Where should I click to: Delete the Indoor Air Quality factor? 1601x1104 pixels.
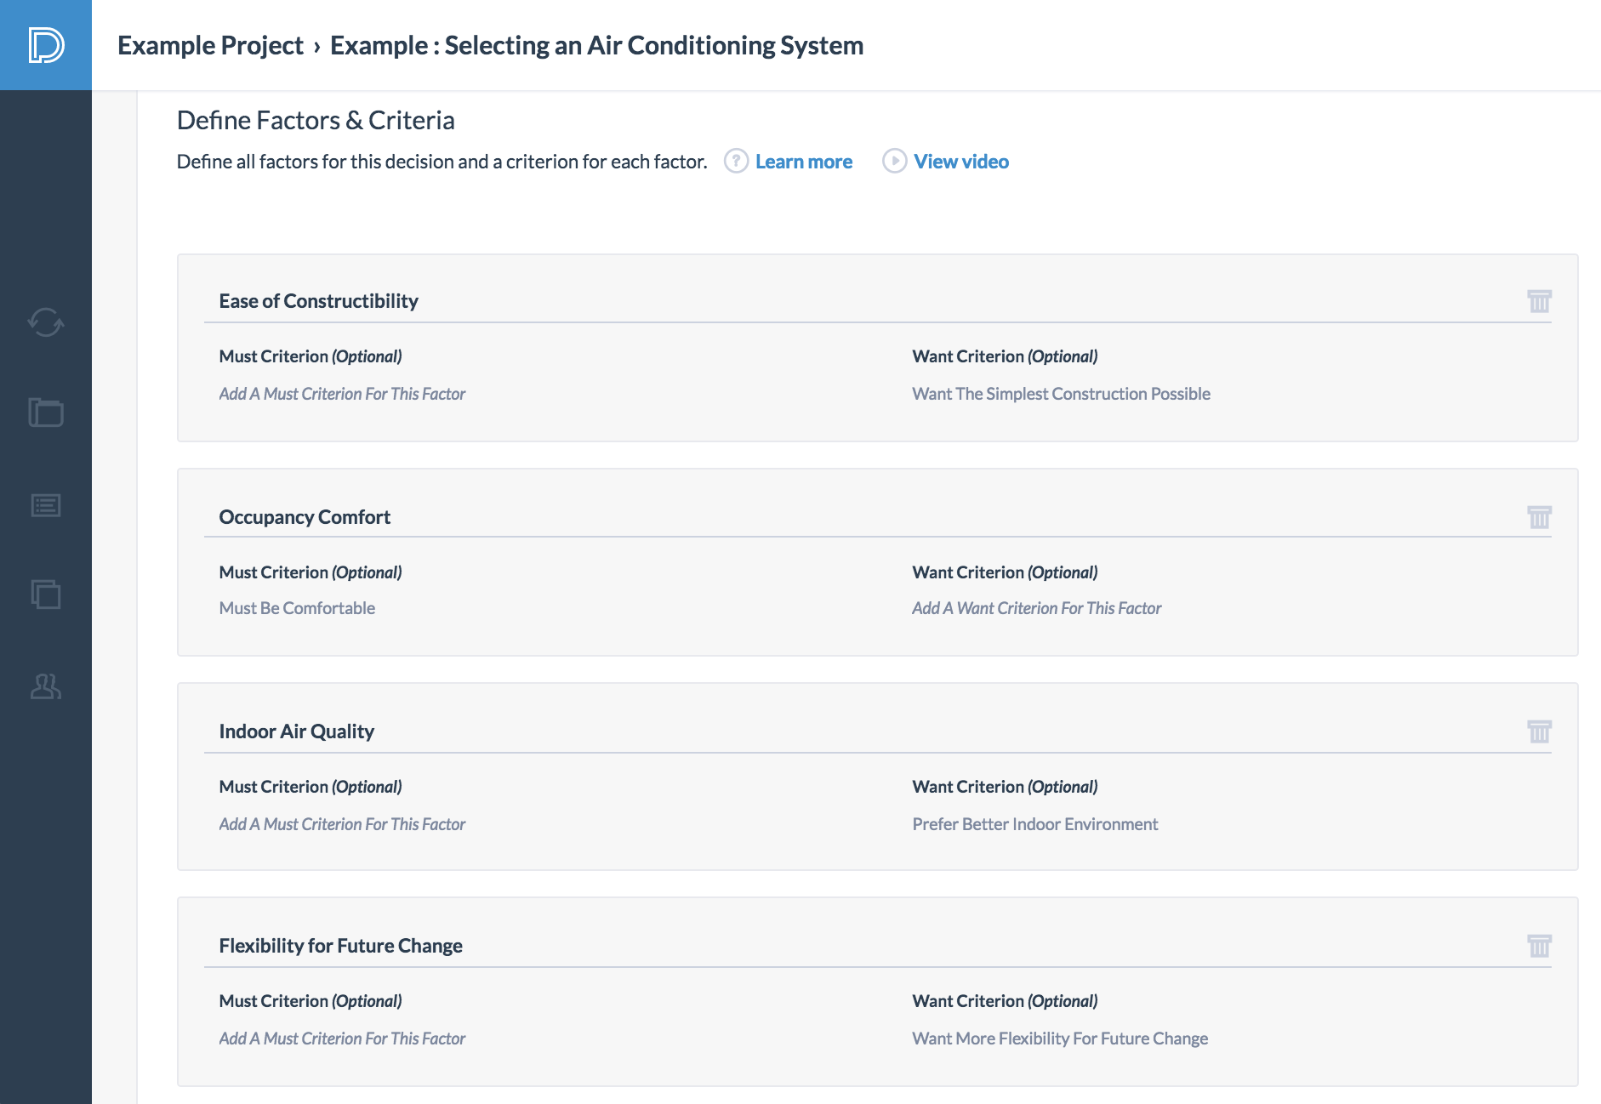coord(1539,731)
